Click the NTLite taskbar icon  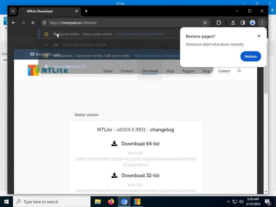(x=137, y=202)
